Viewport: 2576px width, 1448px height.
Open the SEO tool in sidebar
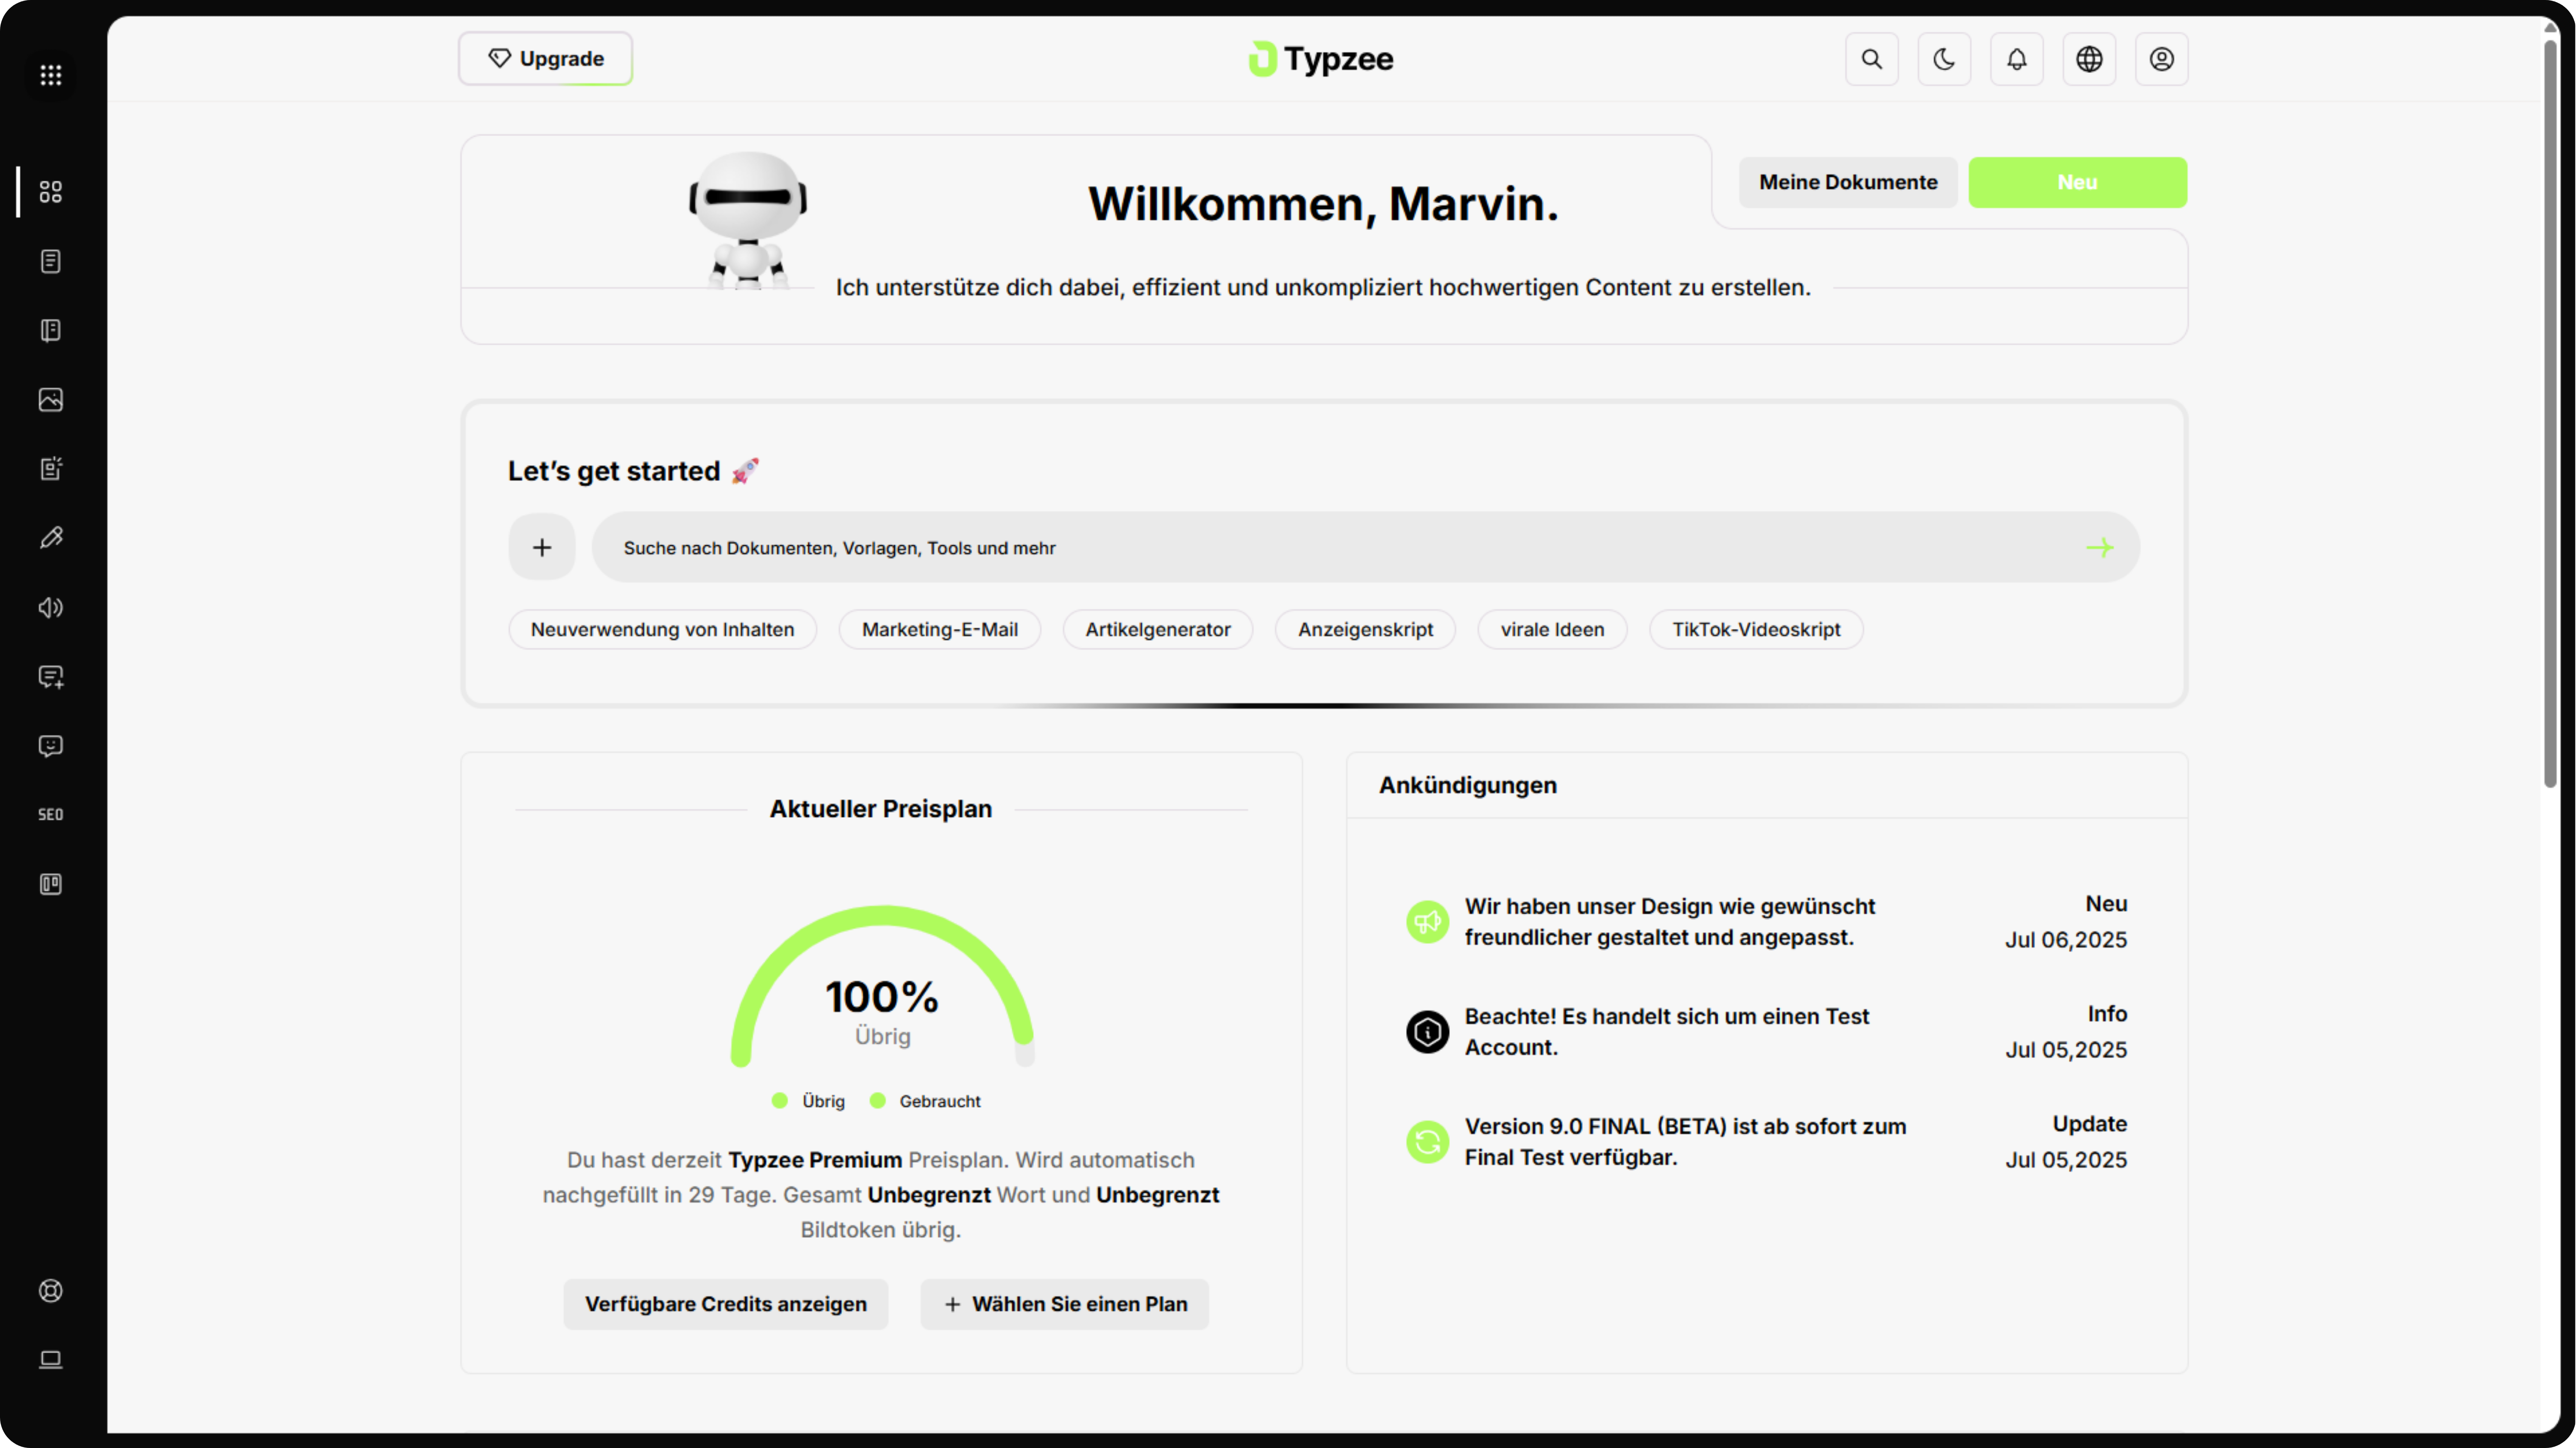(51, 814)
